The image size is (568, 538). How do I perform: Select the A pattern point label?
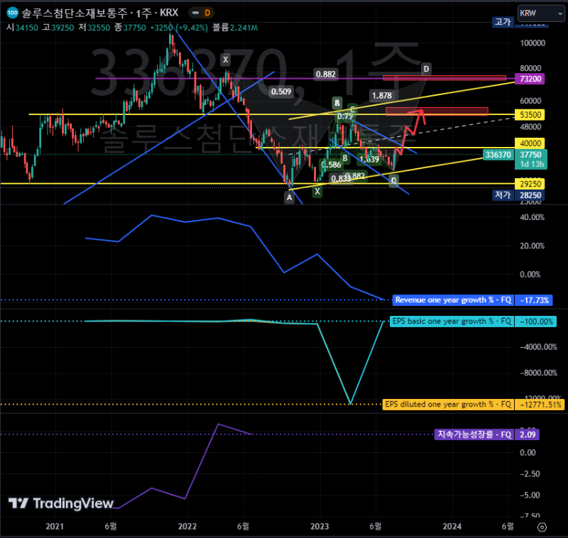tap(289, 197)
